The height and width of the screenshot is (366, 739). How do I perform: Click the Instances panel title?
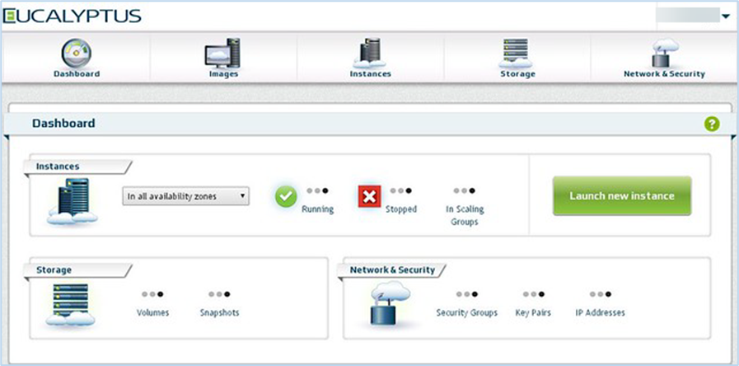click(x=58, y=167)
